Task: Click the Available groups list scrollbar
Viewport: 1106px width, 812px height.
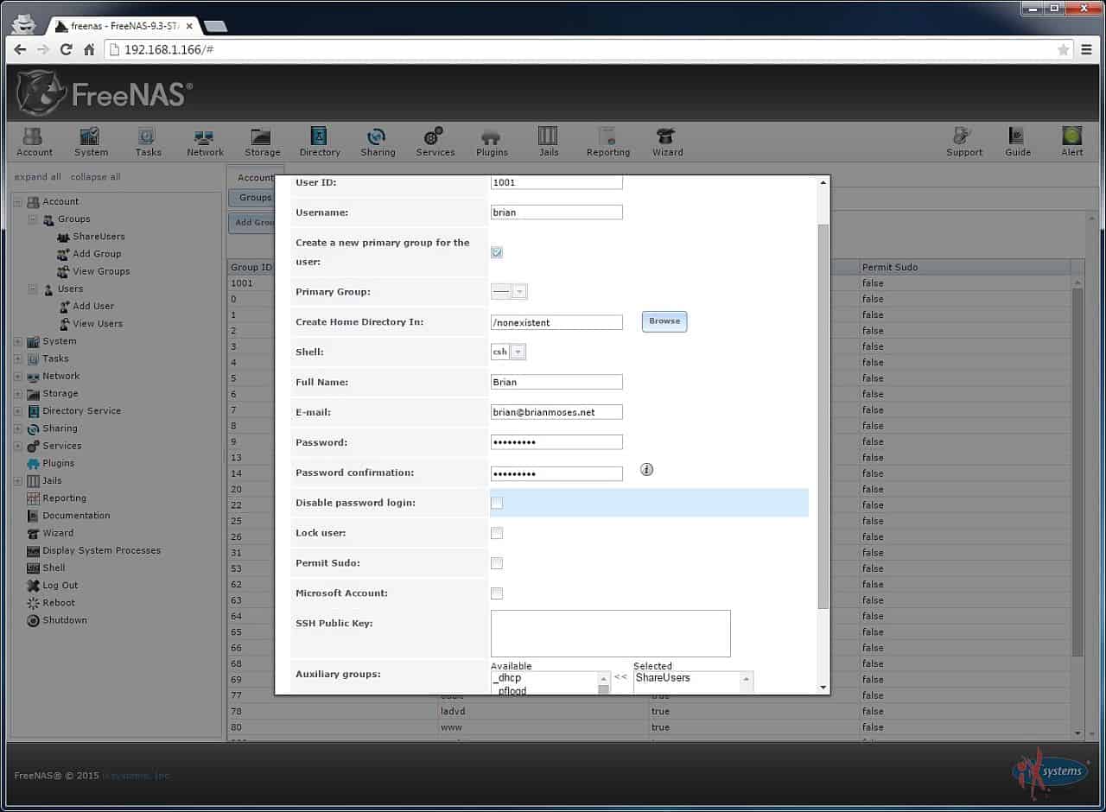Action: (x=604, y=682)
